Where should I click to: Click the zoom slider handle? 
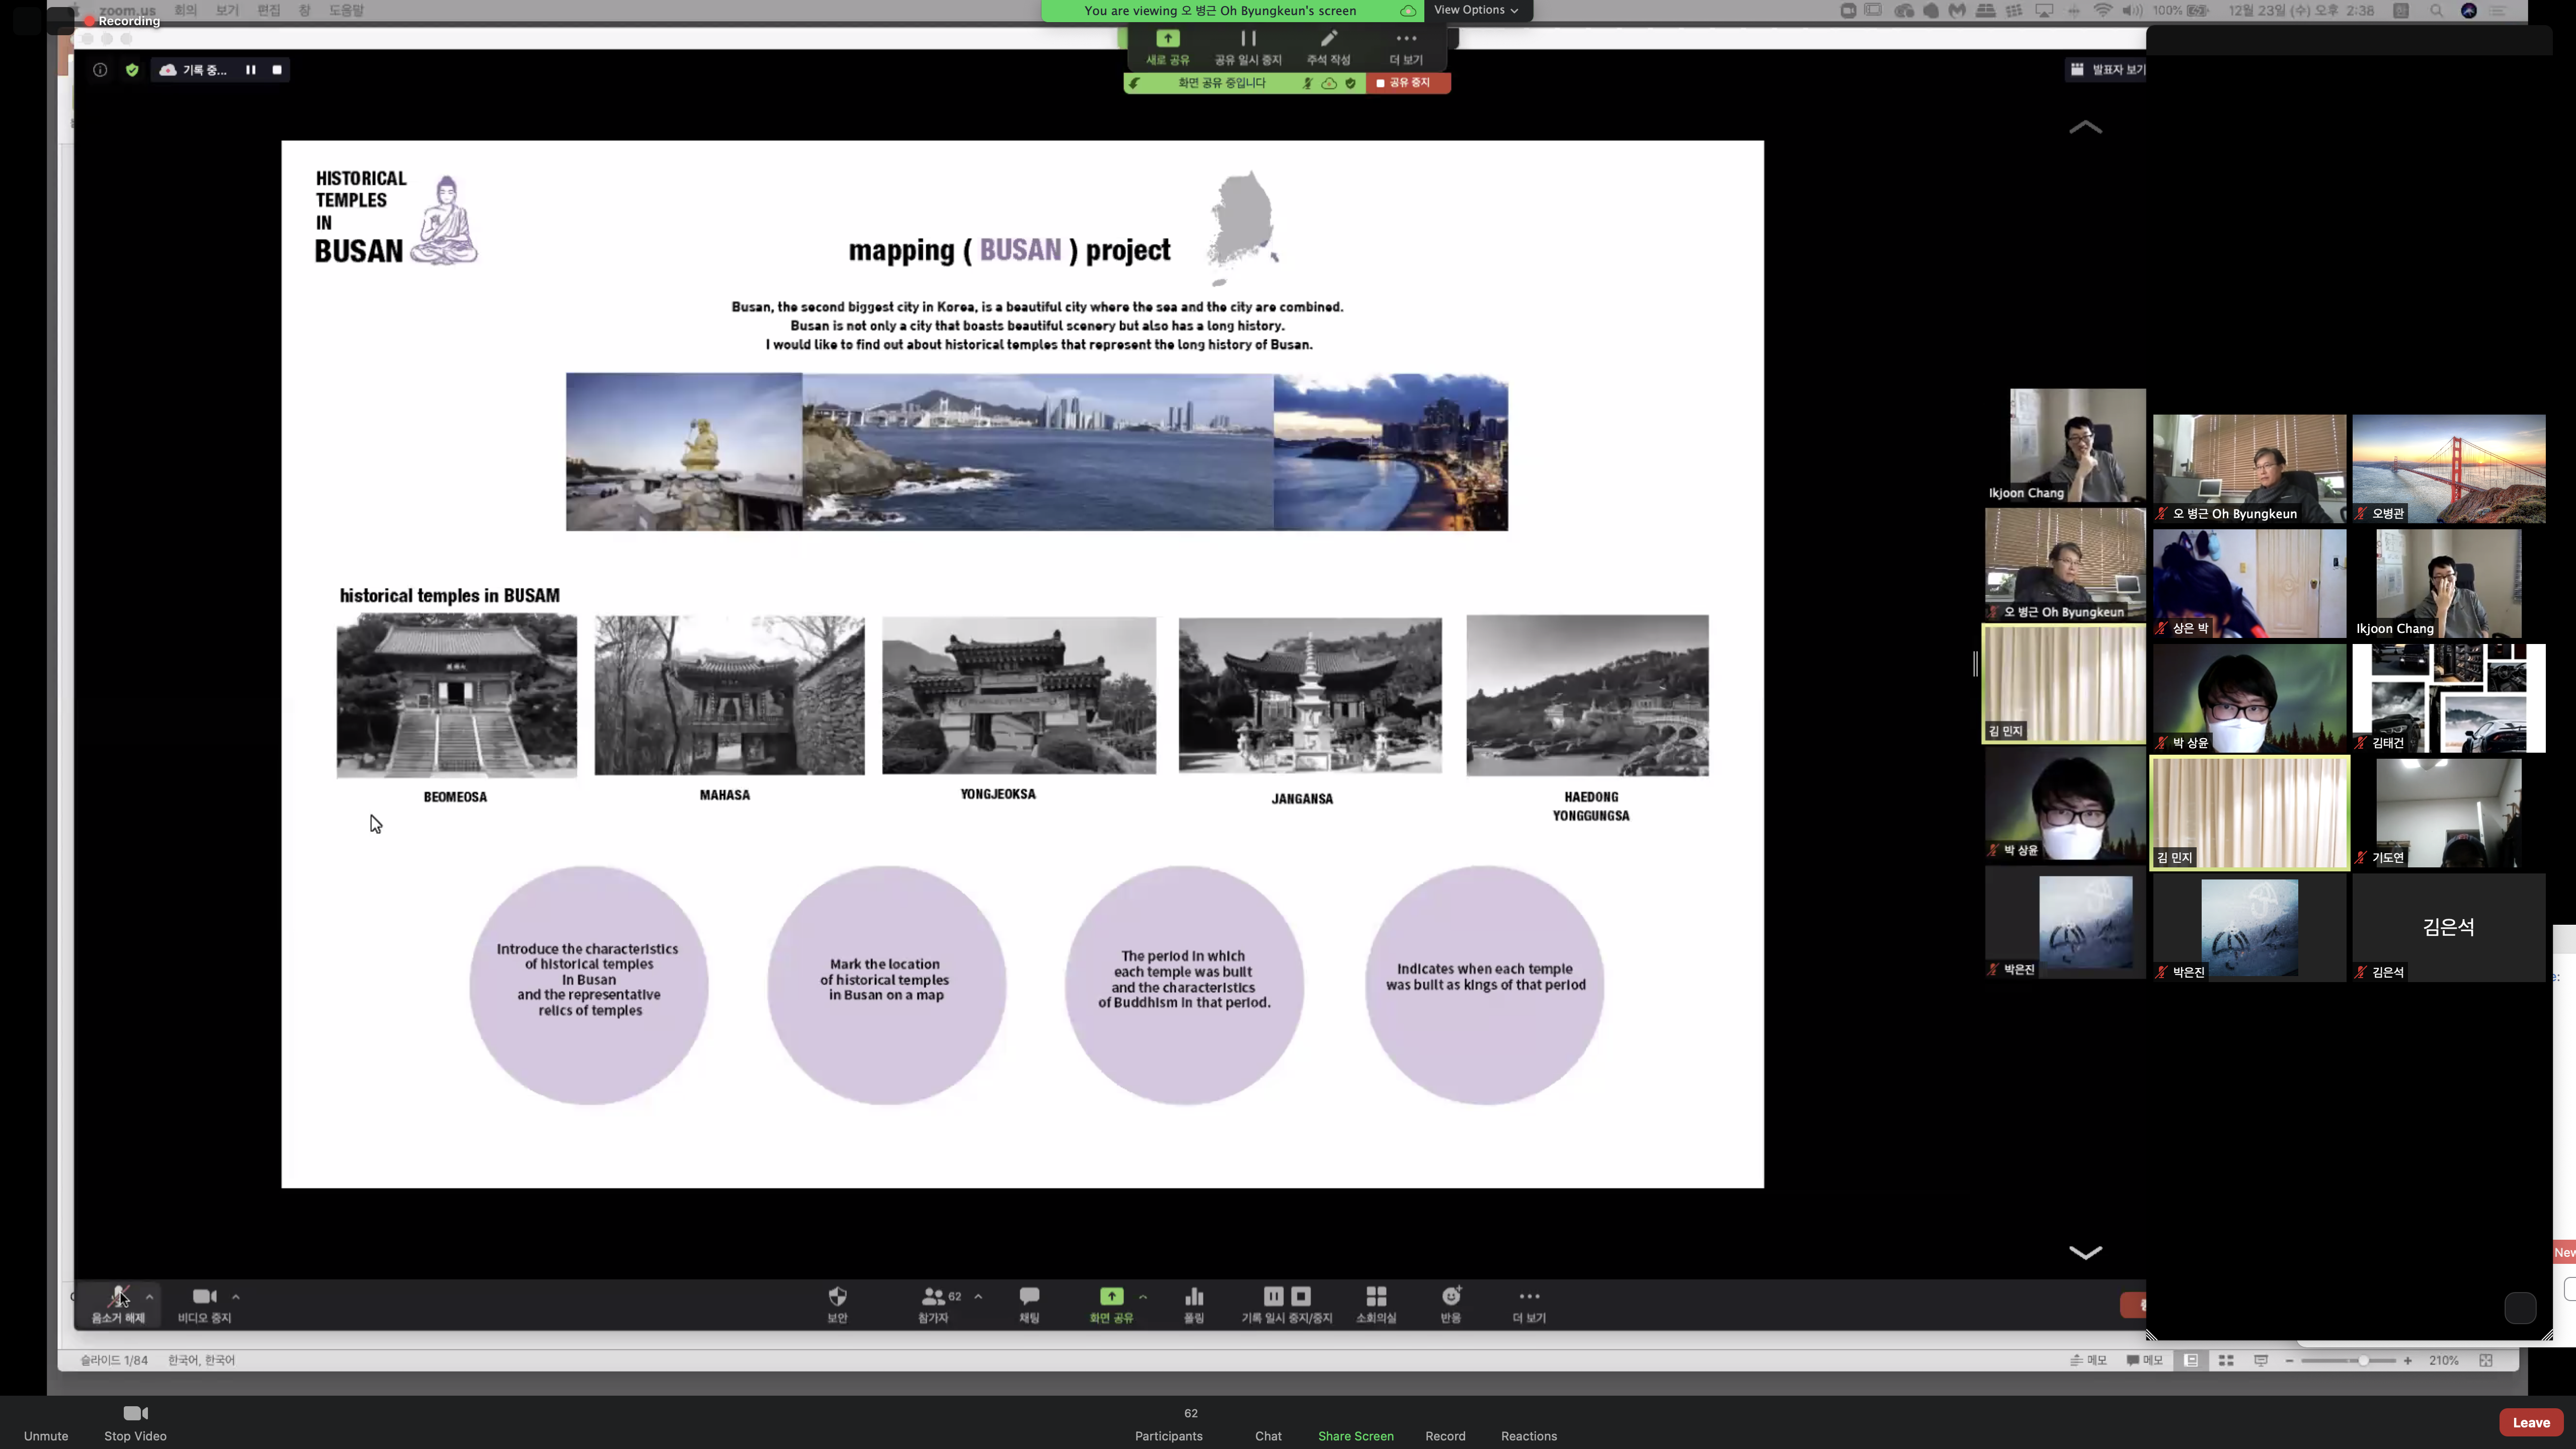pyautogui.click(x=2363, y=1360)
